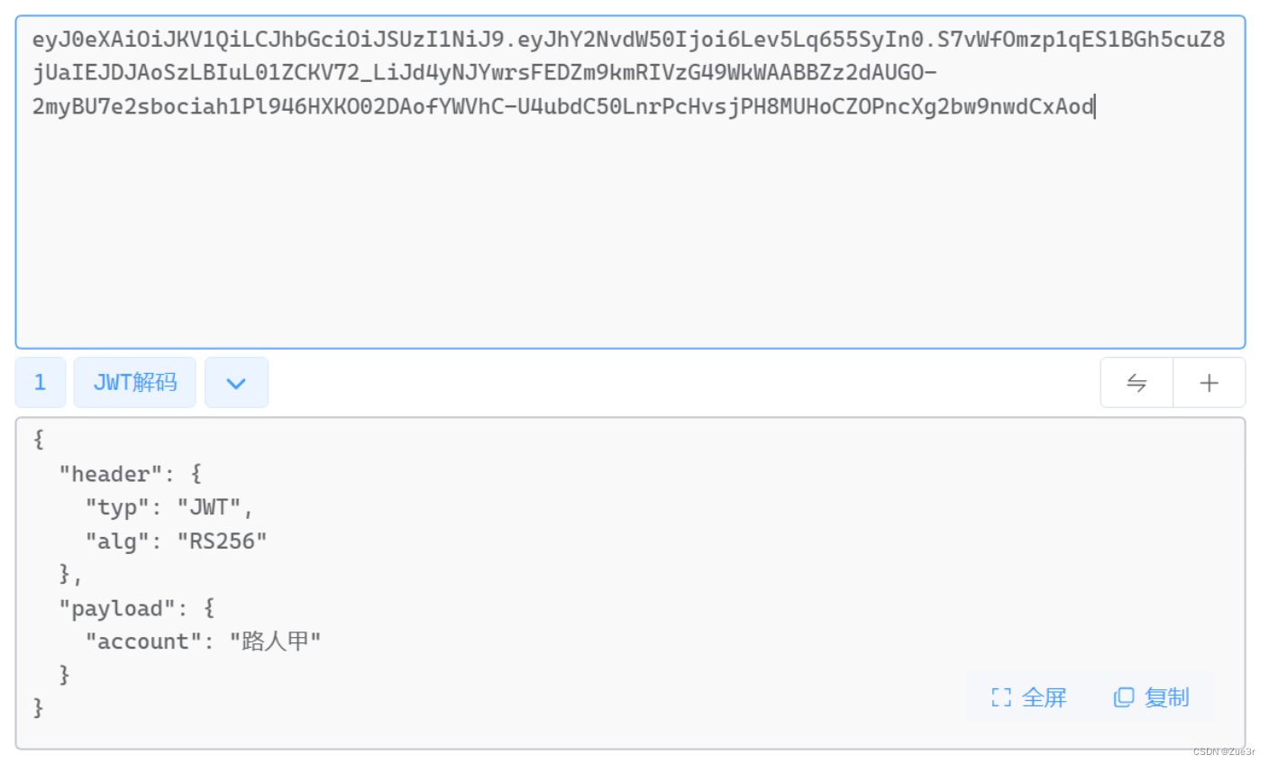Click the "typ": "JWT" output line

(169, 507)
